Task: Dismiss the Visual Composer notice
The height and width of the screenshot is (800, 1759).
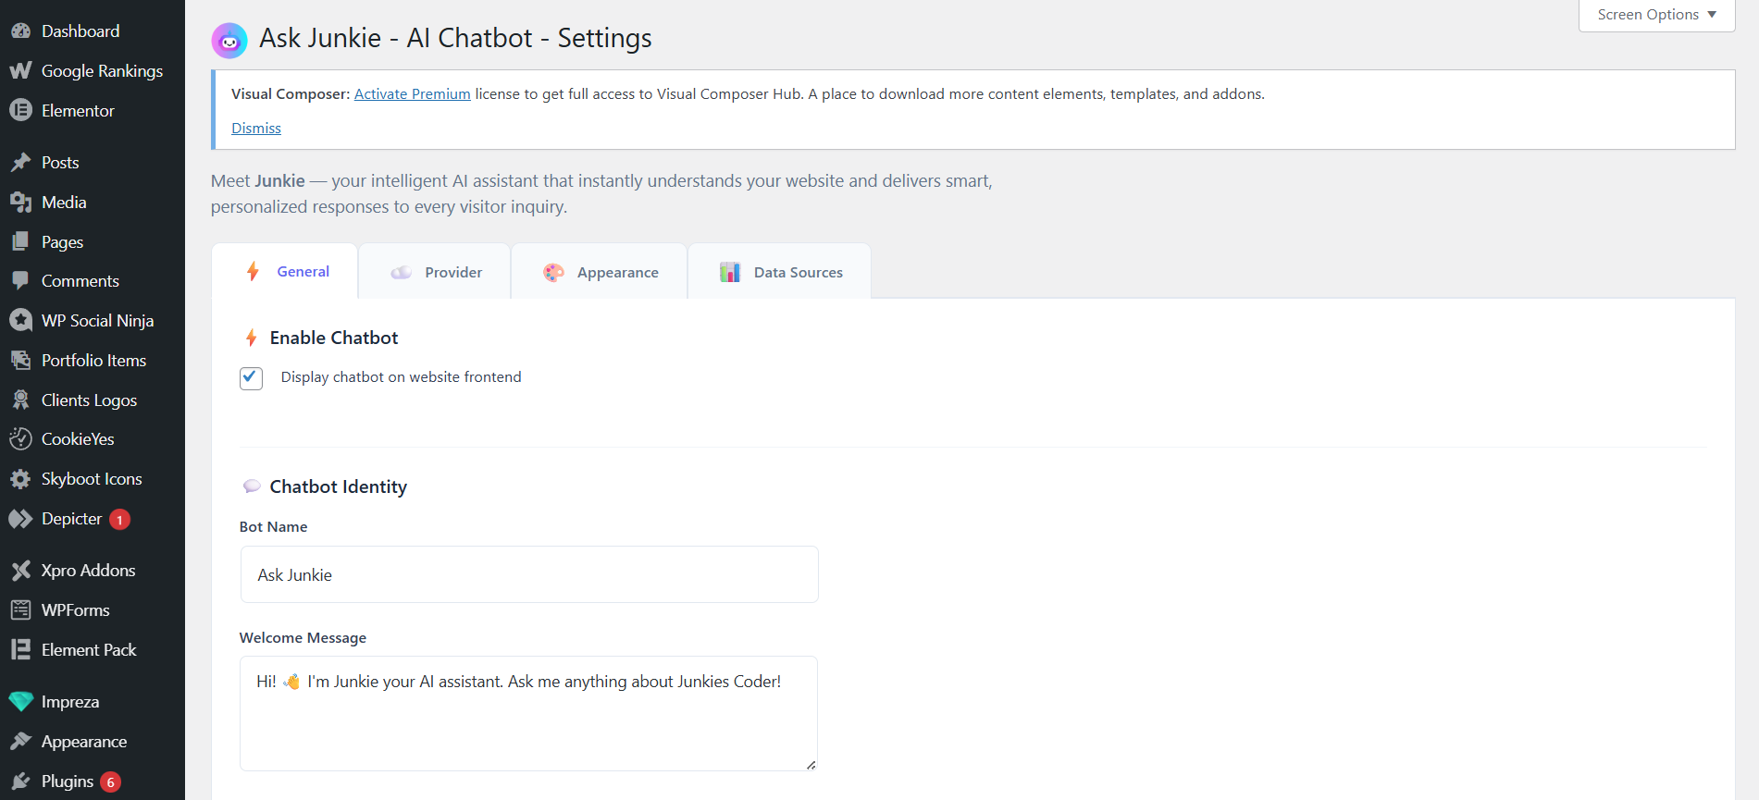Action: tap(256, 129)
